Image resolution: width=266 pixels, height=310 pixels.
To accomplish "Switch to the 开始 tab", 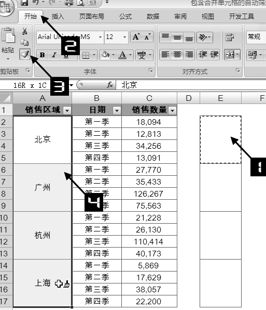I will 31,17.
